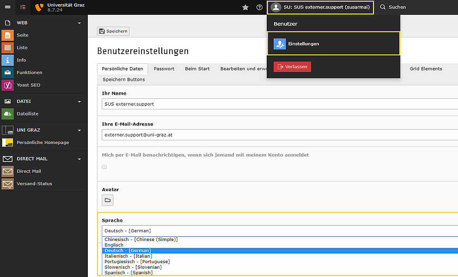Open the Liste module icon

pyautogui.click(x=7, y=48)
